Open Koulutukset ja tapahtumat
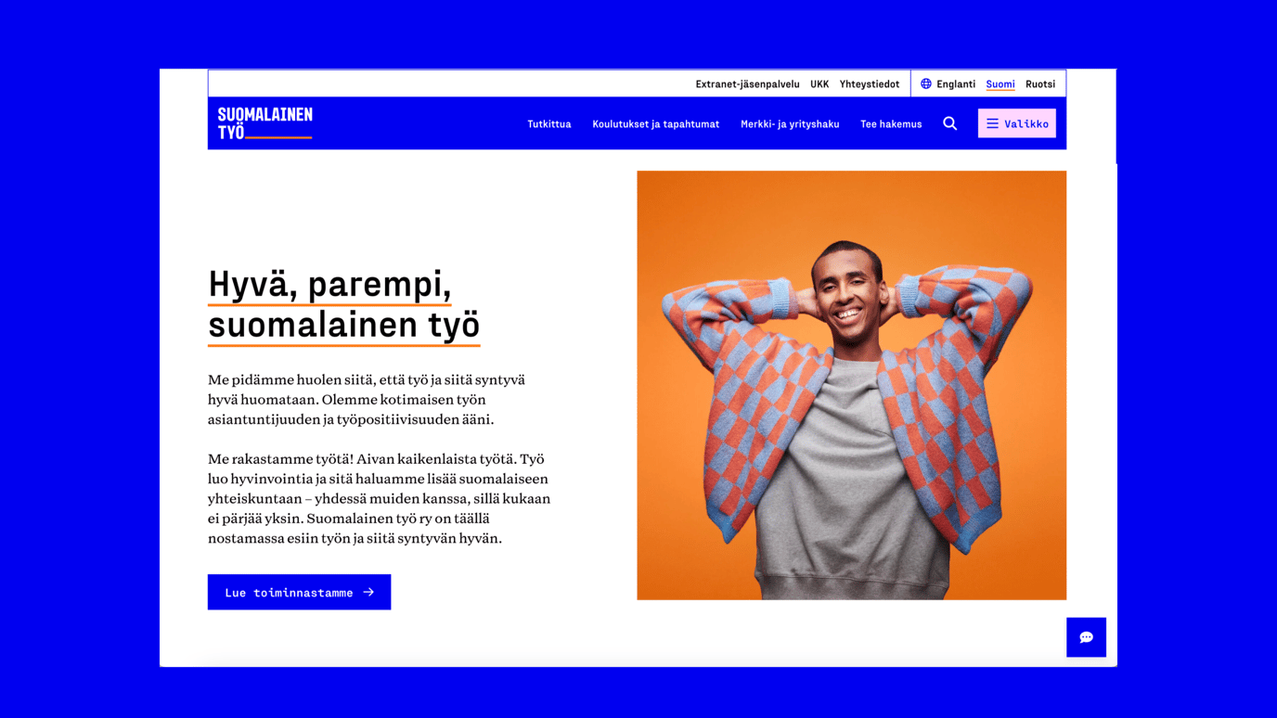Viewport: 1277px width, 718px height. pyautogui.click(x=655, y=123)
